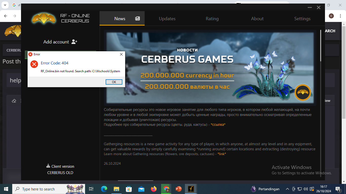346x194 pixels.
Task: Click the Cerberus launcher logo emblem
Action: click(x=44, y=18)
